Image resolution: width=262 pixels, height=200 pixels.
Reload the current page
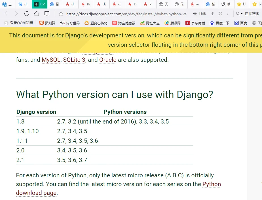click(x=27, y=14)
